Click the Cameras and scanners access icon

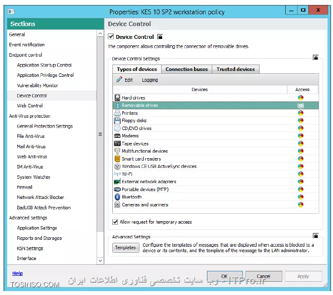click(x=300, y=204)
